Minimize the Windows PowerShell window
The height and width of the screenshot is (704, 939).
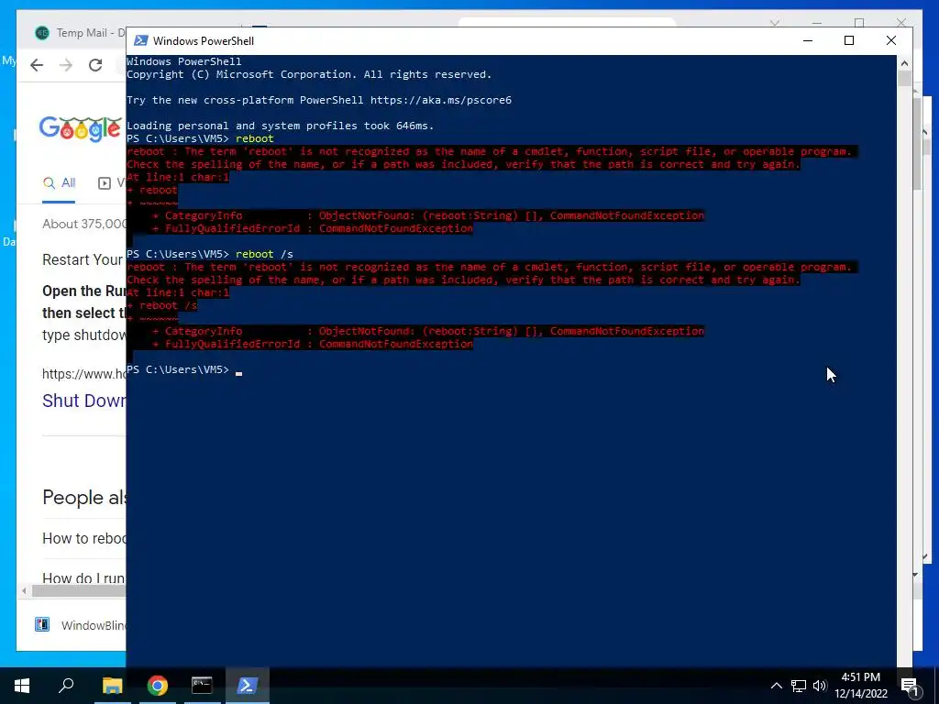pos(808,40)
